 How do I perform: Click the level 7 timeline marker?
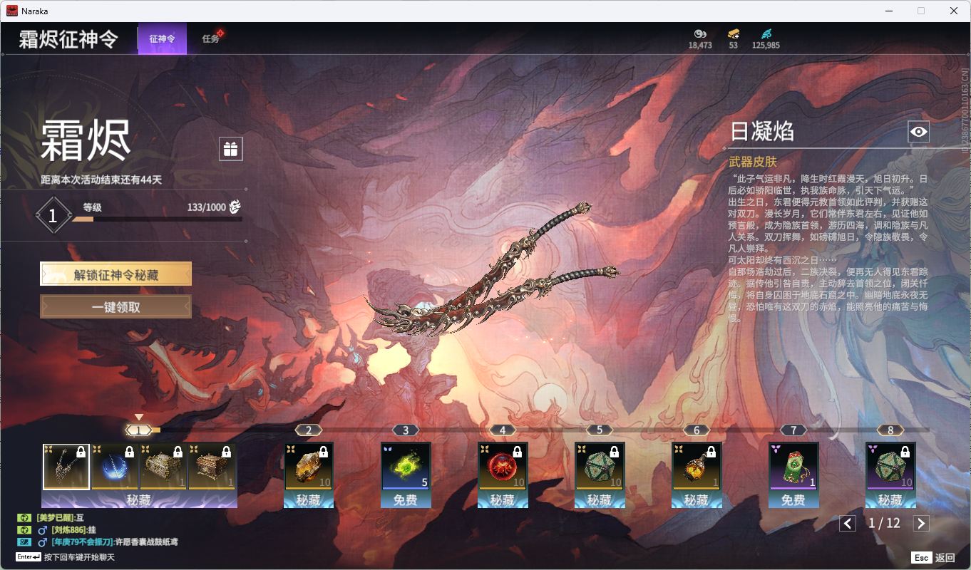pos(793,430)
